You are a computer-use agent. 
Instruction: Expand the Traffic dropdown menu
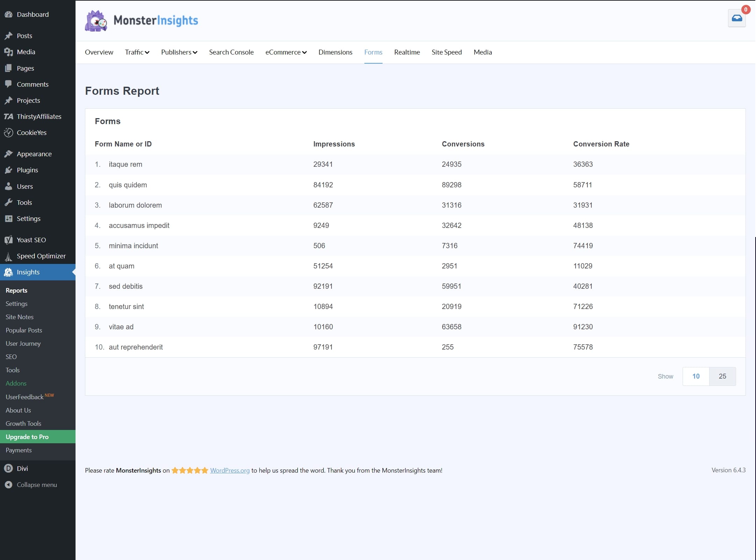(x=136, y=52)
